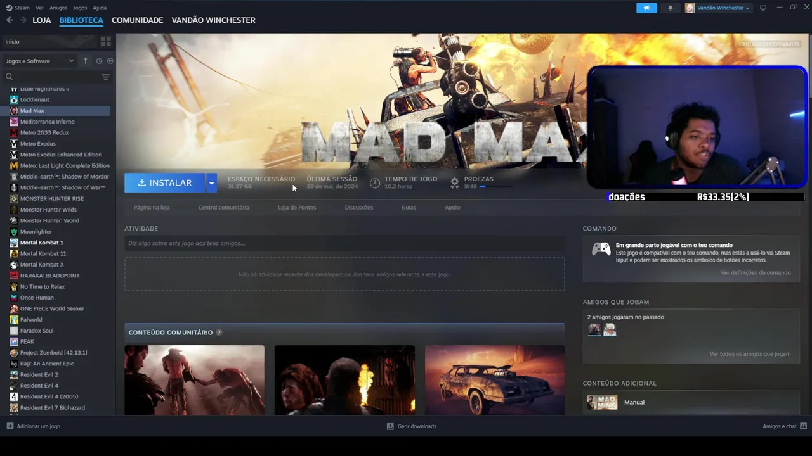Image resolution: width=812 pixels, height=456 pixels.
Task: Click the activity status input field
Action: (x=344, y=243)
